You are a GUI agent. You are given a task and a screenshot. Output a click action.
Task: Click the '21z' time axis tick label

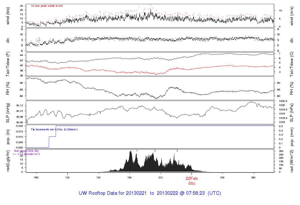[161, 177]
